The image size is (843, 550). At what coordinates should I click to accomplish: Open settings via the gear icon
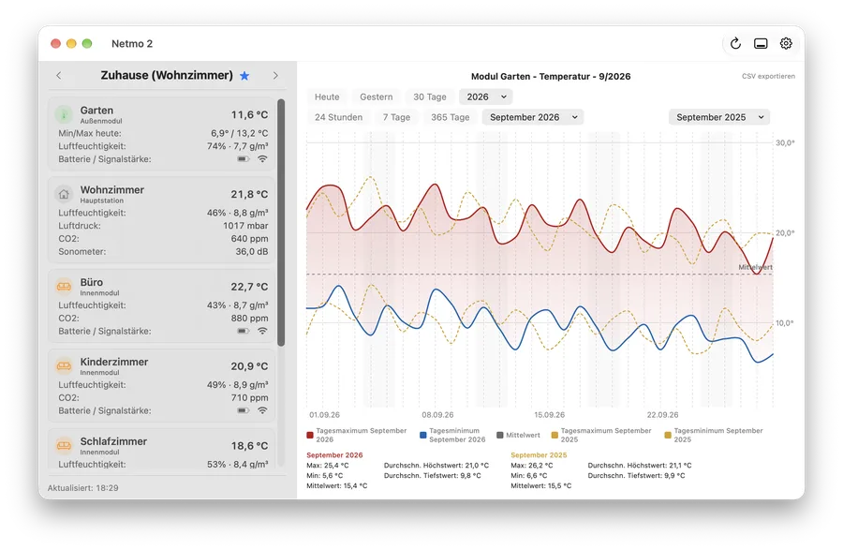coord(786,43)
